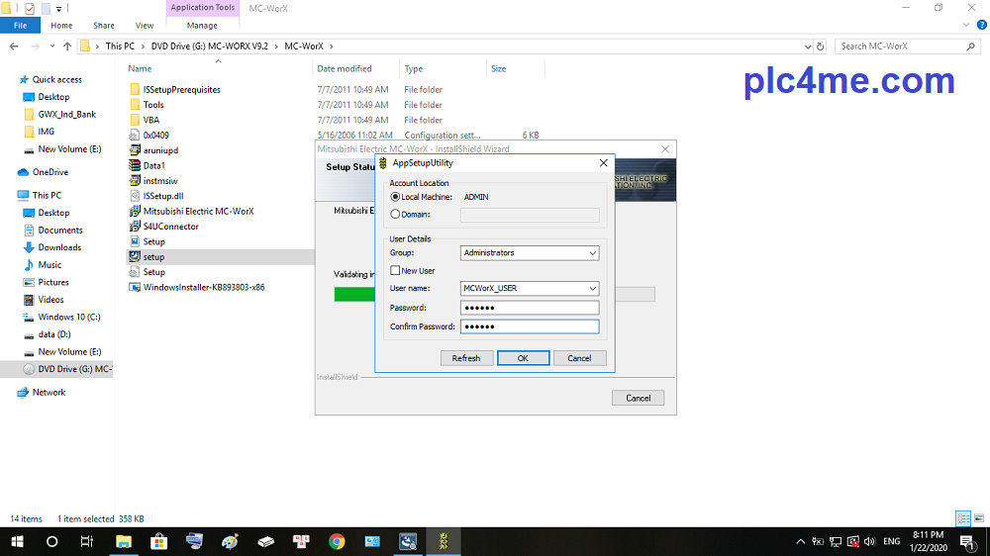Open the User name dropdown MCWorX_USER
The height and width of the screenshot is (556, 990).
pyautogui.click(x=529, y=289)
